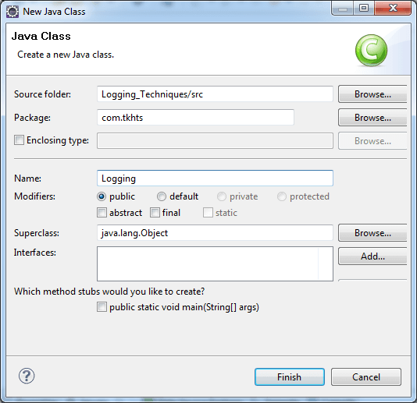Browse for the Superclass
Screen dimensions: 417x403
[x=372, y=233]
